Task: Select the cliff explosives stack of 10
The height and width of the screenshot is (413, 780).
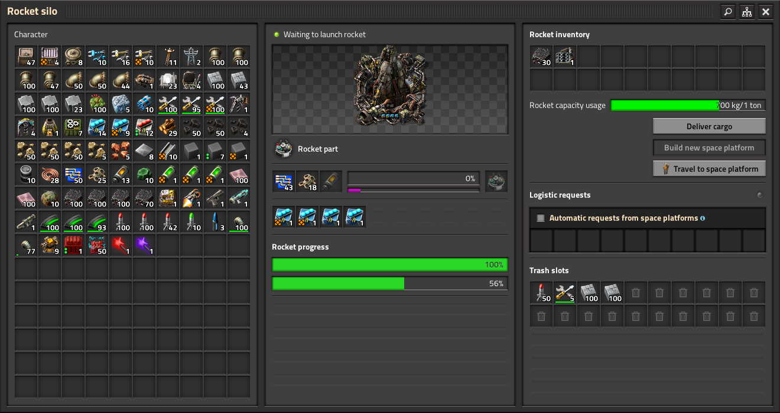Action: click(144, 104)
